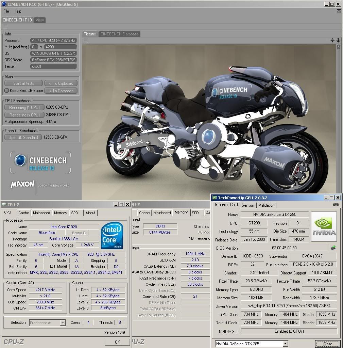Toggle Keep Best CB Score checkbox
The width and height of the screenshot is (343, 348).
(x=7, y=90)
